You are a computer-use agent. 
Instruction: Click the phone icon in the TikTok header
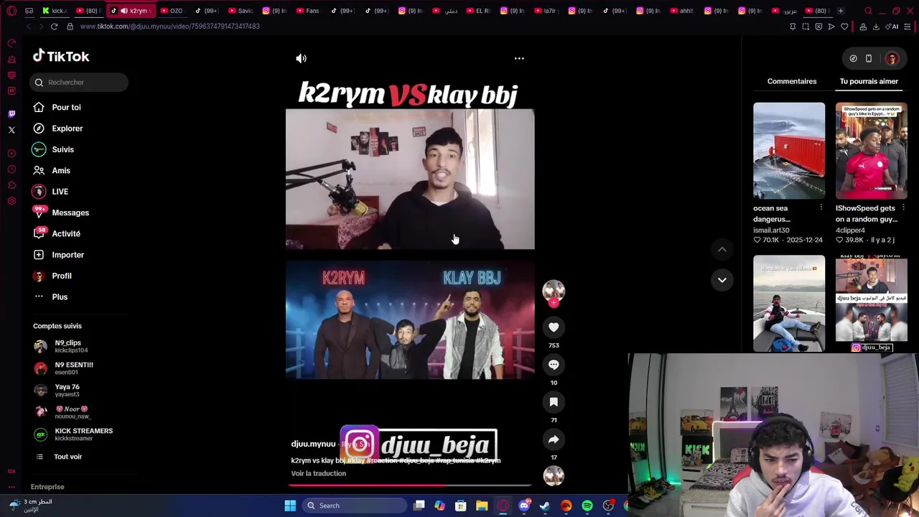point(869,59)
